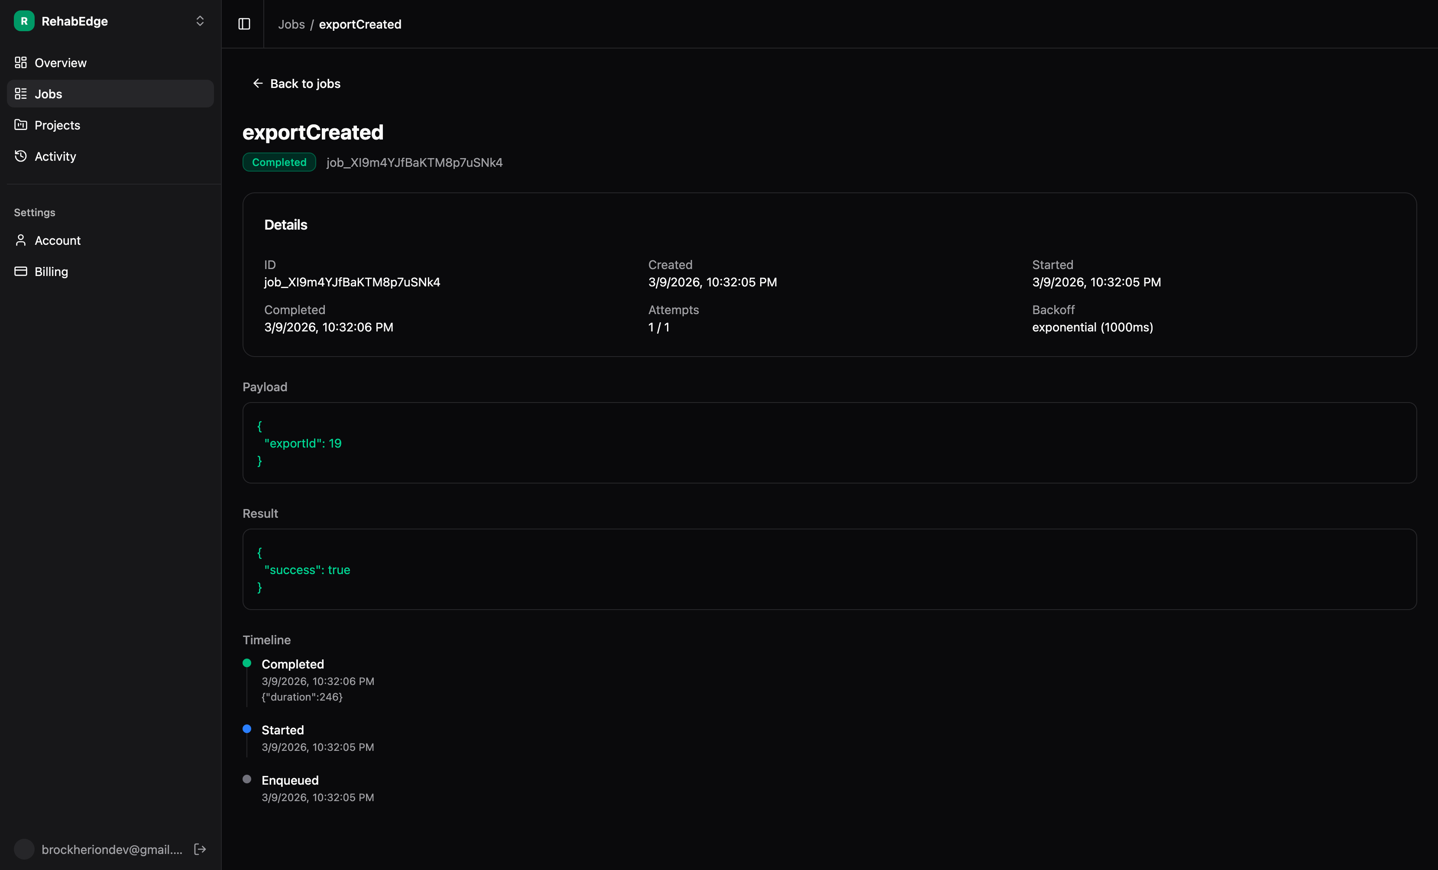Click the Jobs list icon in sidebar
Screen dimensions: 1438x870
[20, 94]
